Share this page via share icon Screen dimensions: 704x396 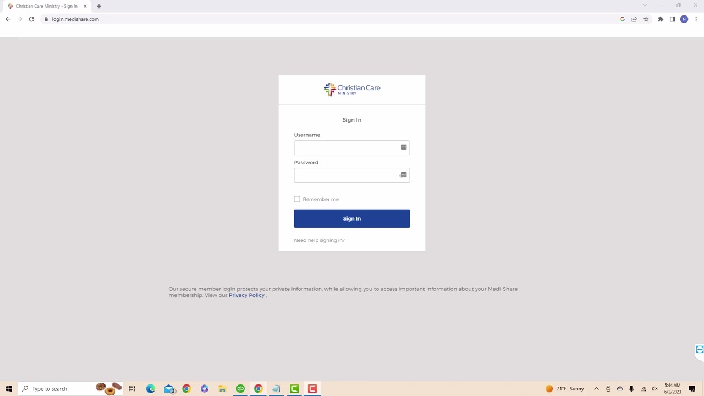(634, 19)
